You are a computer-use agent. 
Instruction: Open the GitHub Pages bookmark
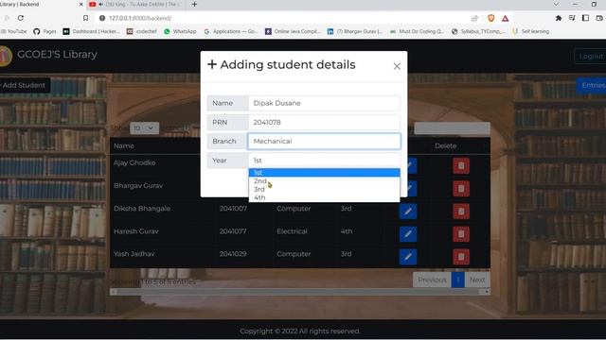(45, 31)
